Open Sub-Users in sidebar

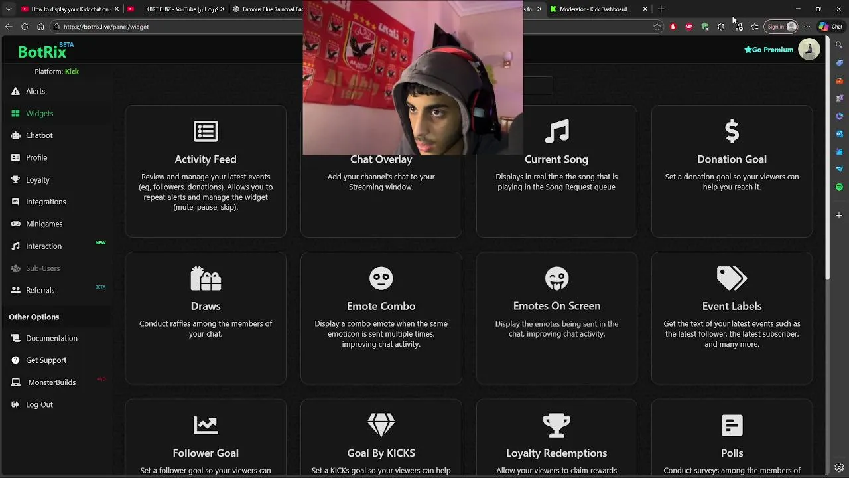click(42, 268)
